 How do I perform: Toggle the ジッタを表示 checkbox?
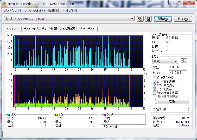[x=155, y=89]
